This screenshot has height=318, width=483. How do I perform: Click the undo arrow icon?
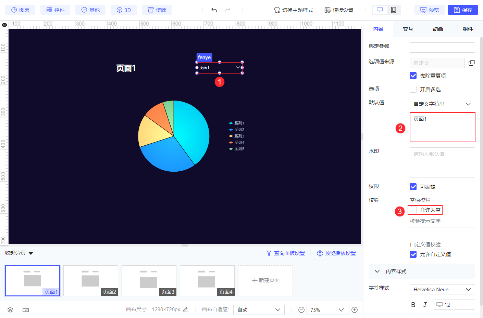tap(214, 10)
